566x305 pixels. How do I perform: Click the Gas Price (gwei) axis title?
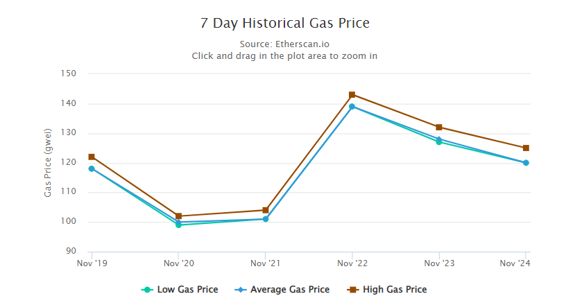coord(48,162)
